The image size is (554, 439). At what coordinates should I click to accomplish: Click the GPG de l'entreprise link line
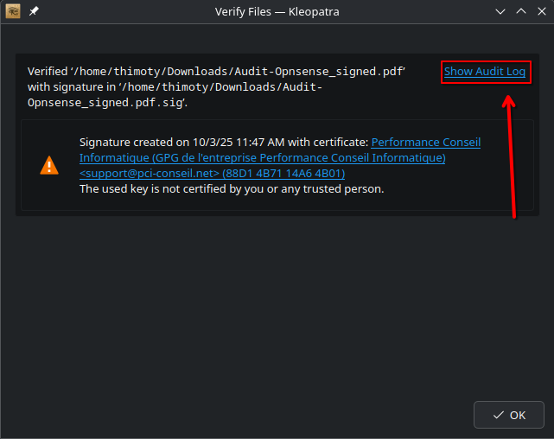click(x=262, y=158)
